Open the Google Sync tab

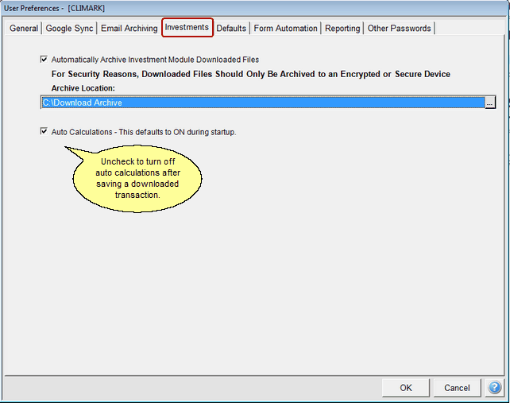pos(69,29)
